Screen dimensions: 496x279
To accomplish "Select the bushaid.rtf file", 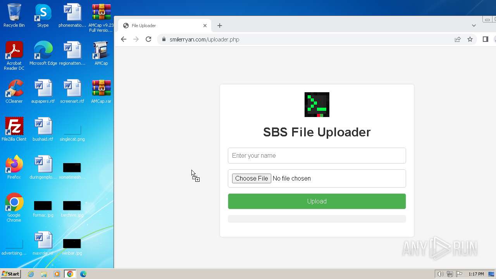I will (43, 129).
